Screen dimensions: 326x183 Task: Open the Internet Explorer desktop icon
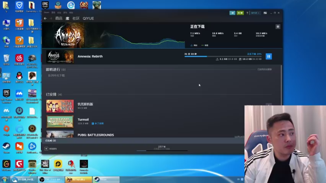pyautogui.click(x=71, y=5)
